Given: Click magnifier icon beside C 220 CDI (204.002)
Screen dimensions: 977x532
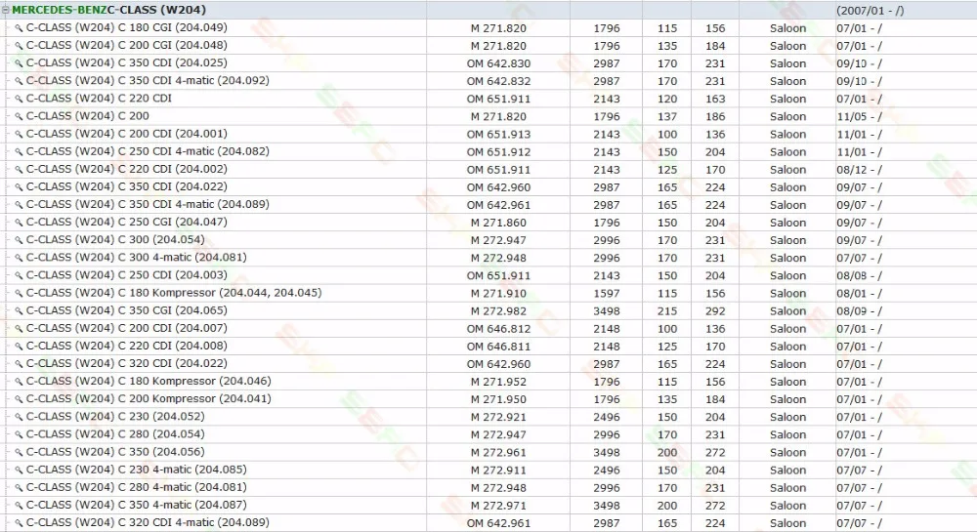Looking at the screenshot, I should 19,169.
